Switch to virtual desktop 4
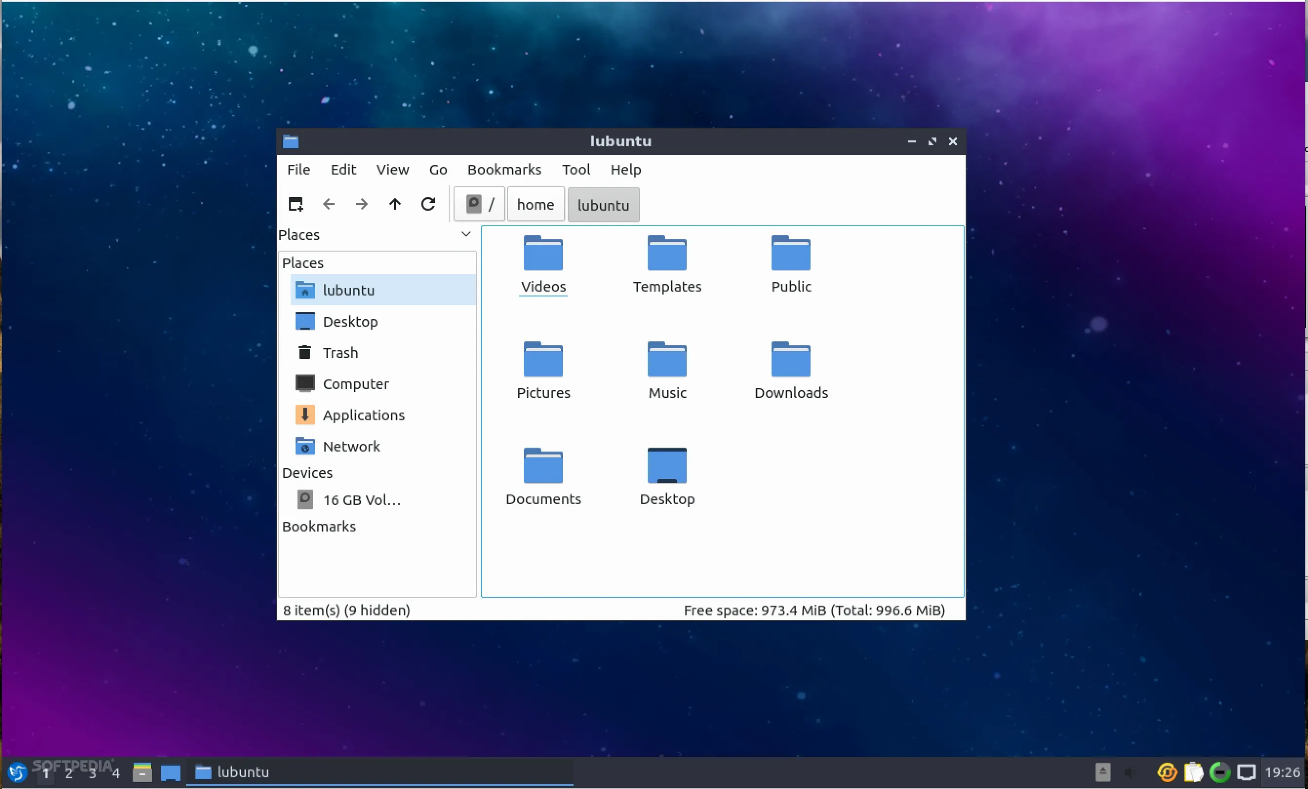Viewport: 1308px width, 789px height. coord(116,773)
